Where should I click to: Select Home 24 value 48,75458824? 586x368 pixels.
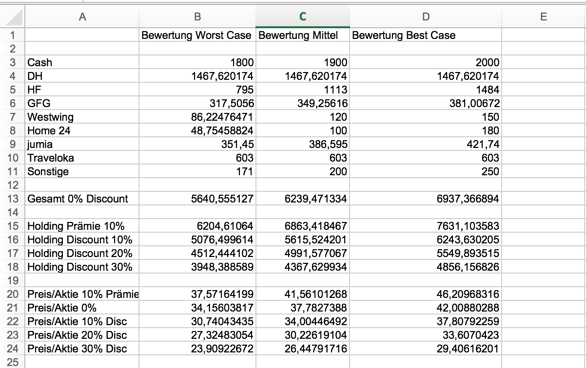click(x=197, y=130)
